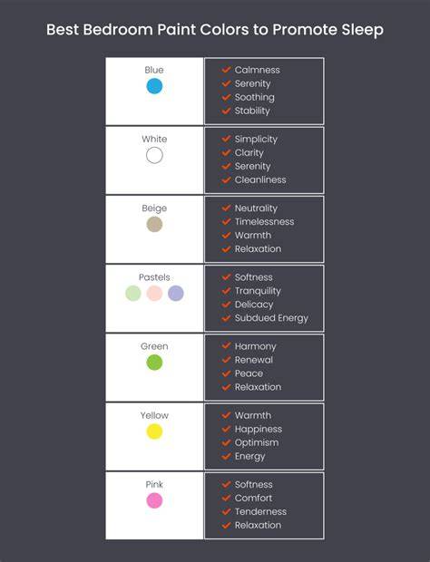Click the checkmark next to Simplicity
Screen dimensions: 430x562
tap(226, 139)
